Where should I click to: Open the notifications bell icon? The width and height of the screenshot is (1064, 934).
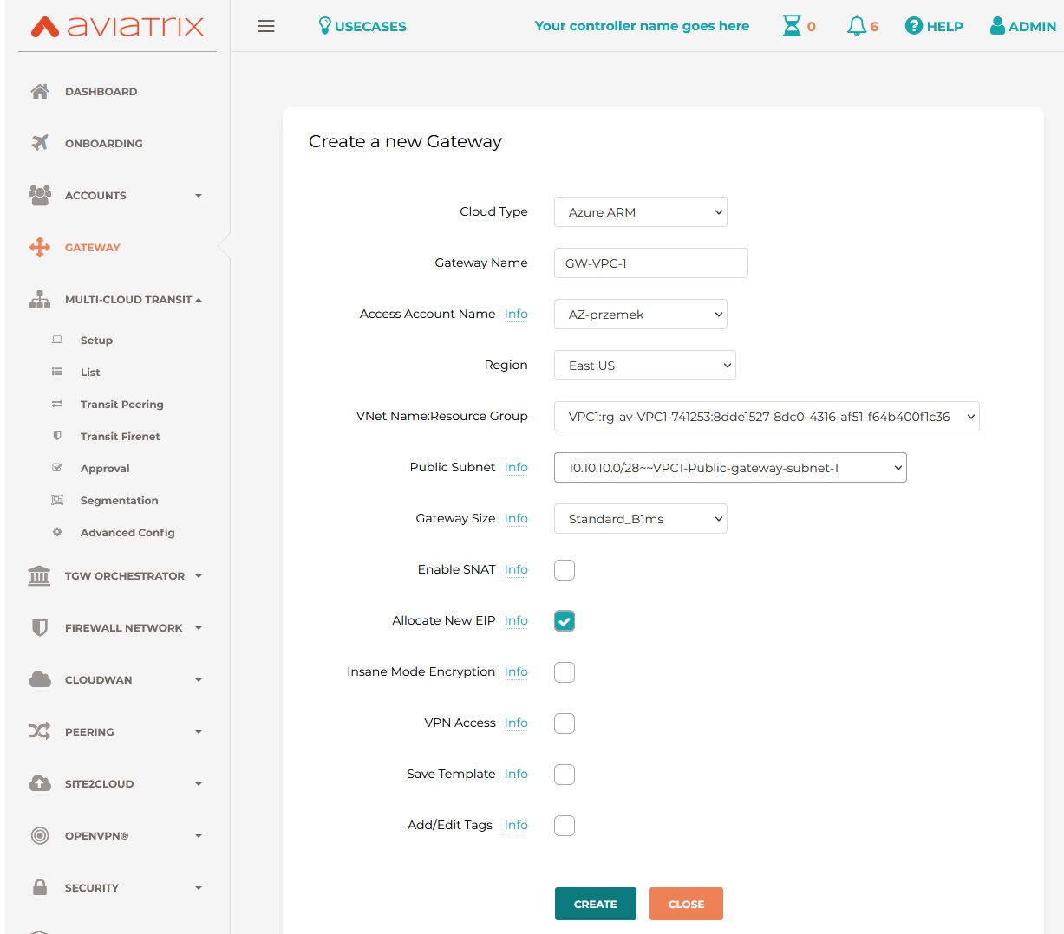tap(856, 26)
